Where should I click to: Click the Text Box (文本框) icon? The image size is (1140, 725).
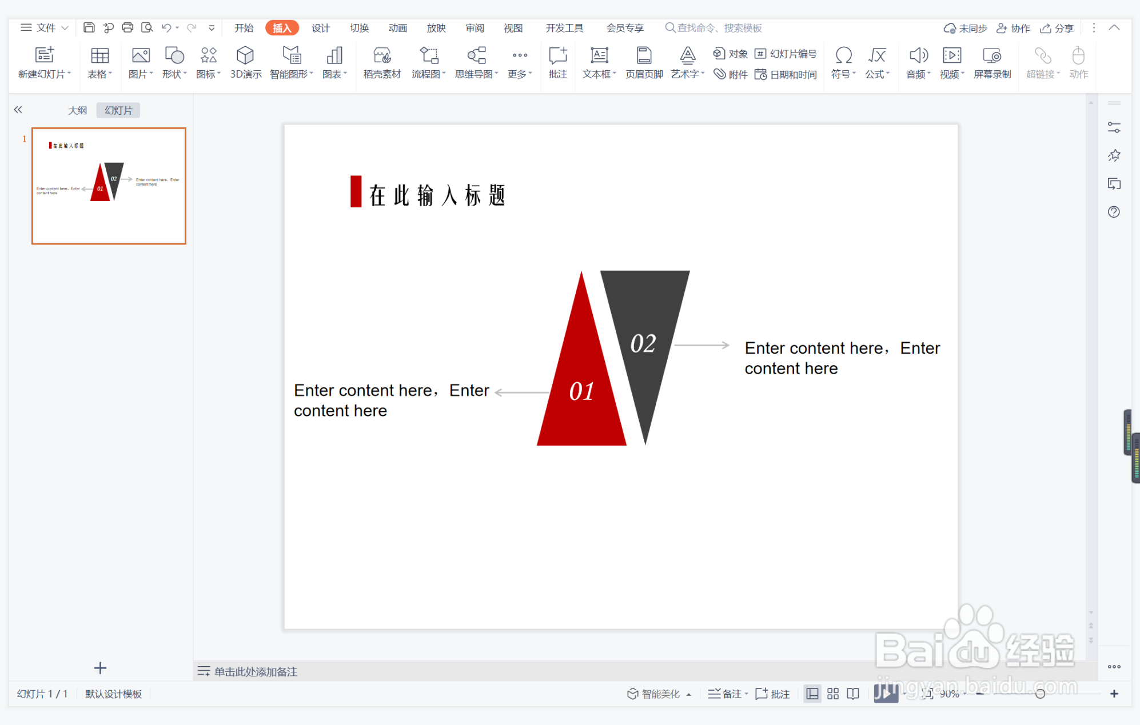[x=599, y=56]
